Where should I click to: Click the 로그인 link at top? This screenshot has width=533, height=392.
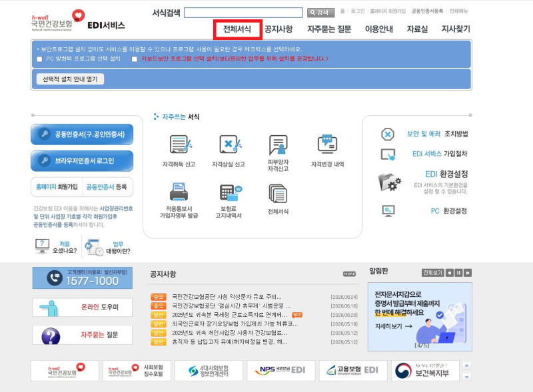pyautogui.click(x=358, y=11)
